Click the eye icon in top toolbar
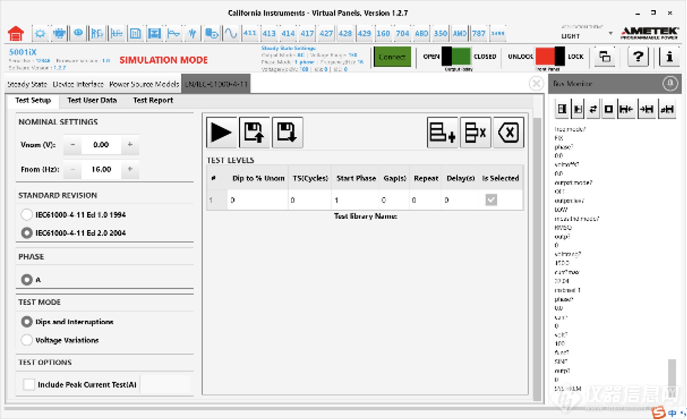687x420 pixels. (78, 34)
